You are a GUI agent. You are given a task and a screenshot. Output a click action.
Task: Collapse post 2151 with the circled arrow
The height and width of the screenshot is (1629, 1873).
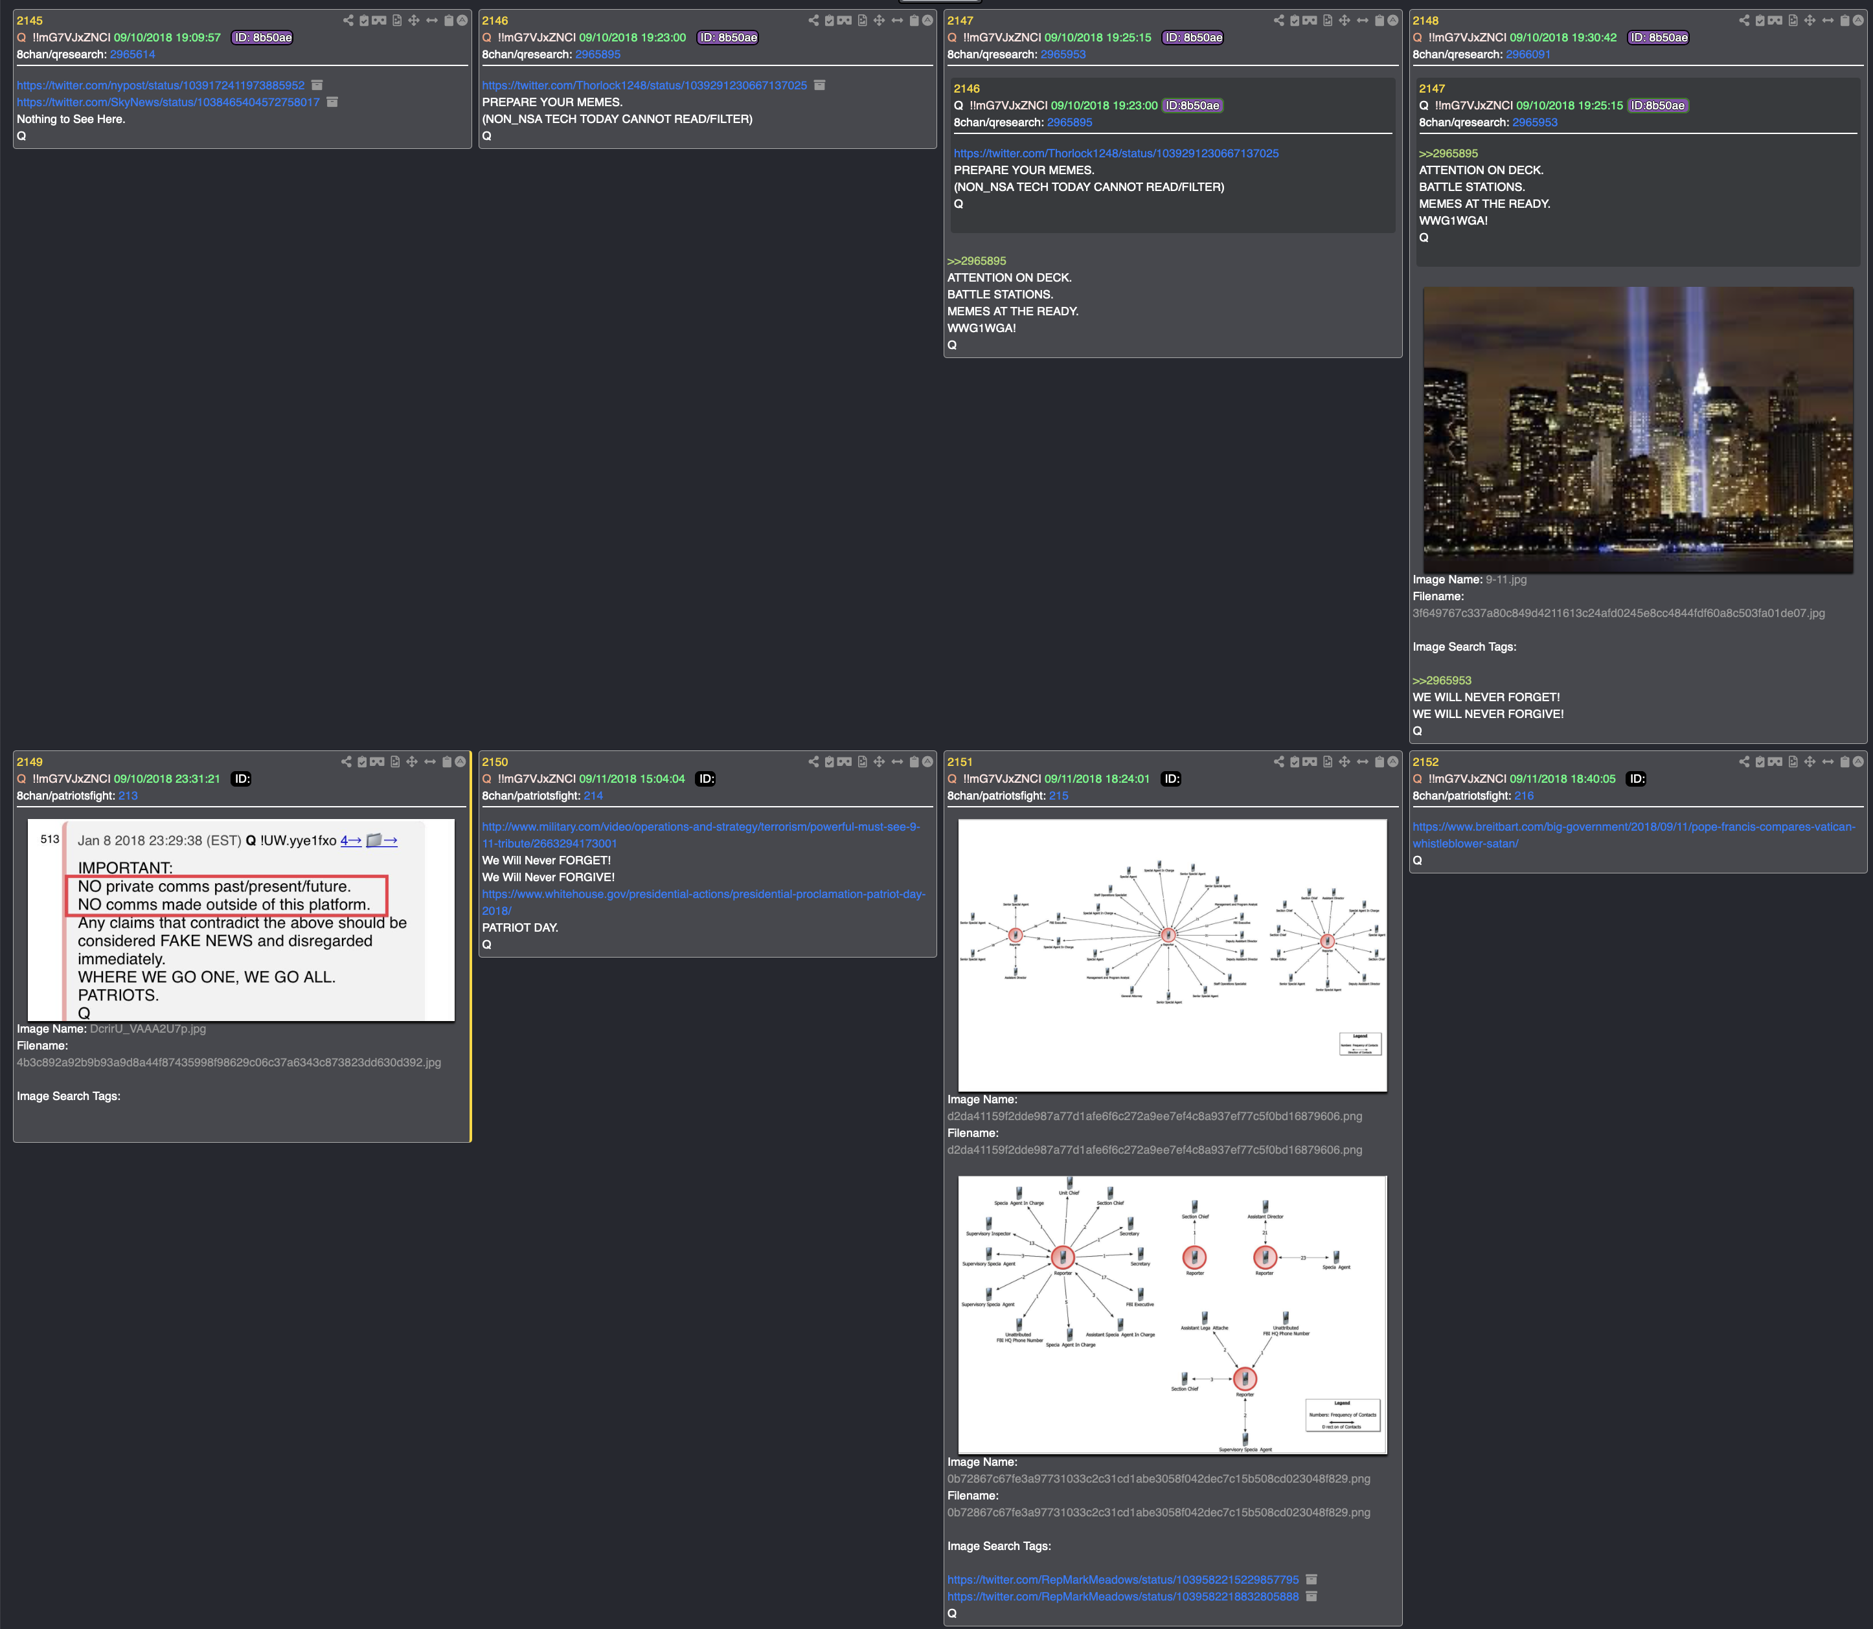[x=1393, y=762]
